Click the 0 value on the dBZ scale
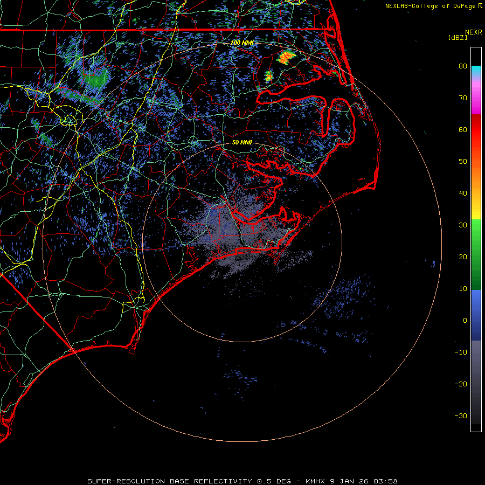This screenshot has width=485, height=485. 465,321
